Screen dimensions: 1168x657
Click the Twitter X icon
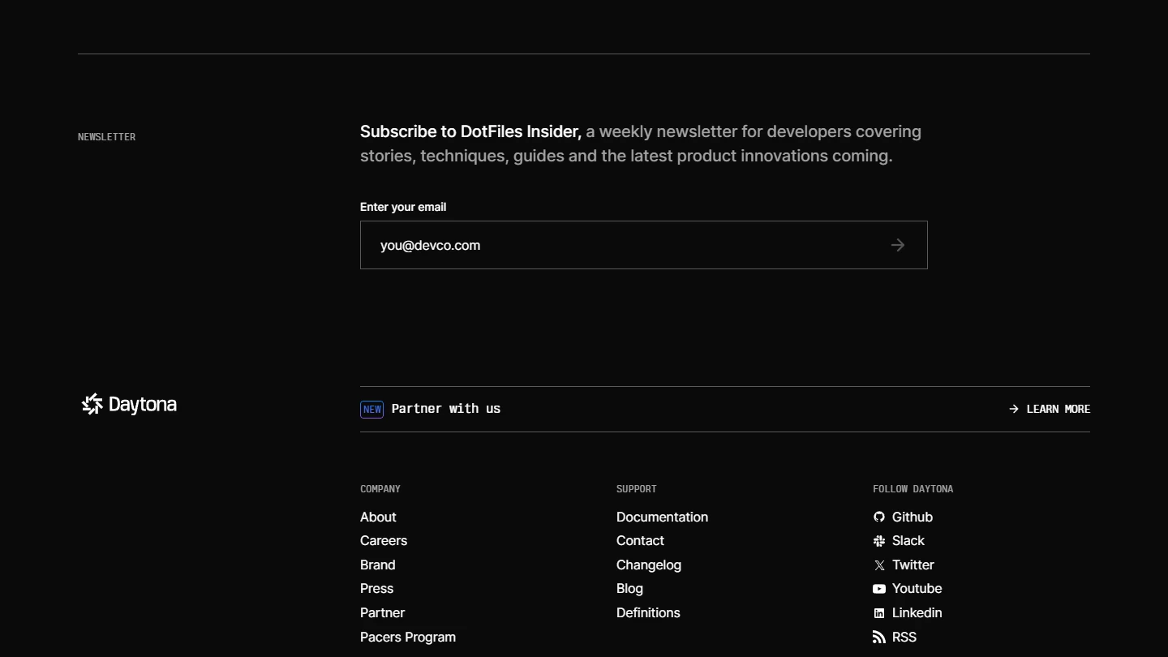tap(879, 565)
